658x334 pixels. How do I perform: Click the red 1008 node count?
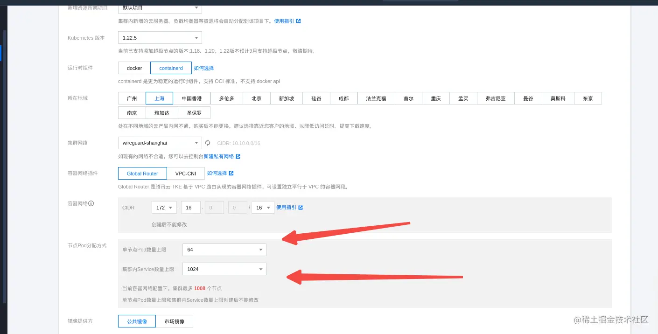(x=199, y=288)
